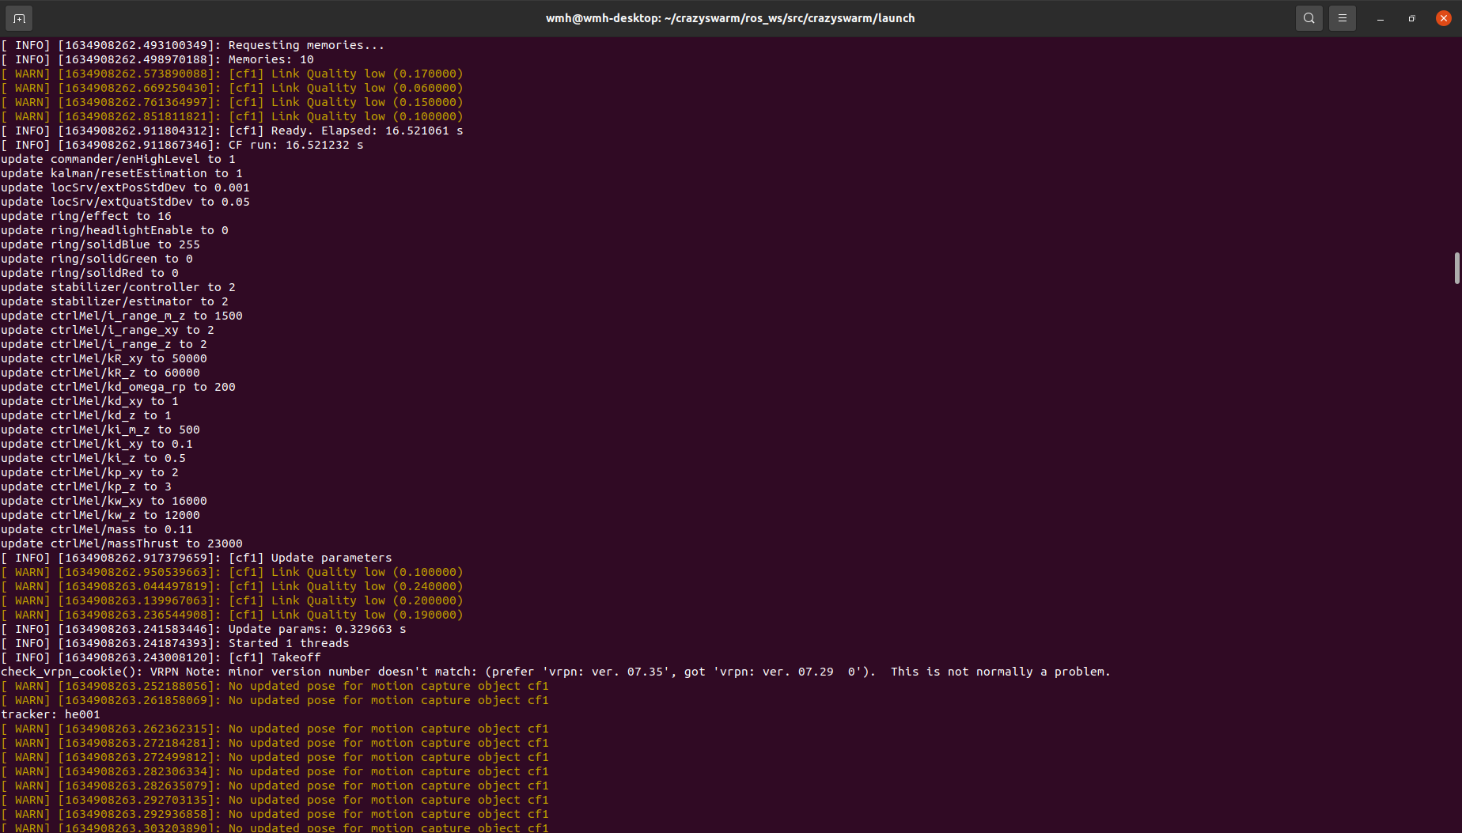The width and height of the screenshot is (1462, 833).
Task: Click 'update ctrlMel/kR_z to 60000' line
Action: tap(100, 373)
